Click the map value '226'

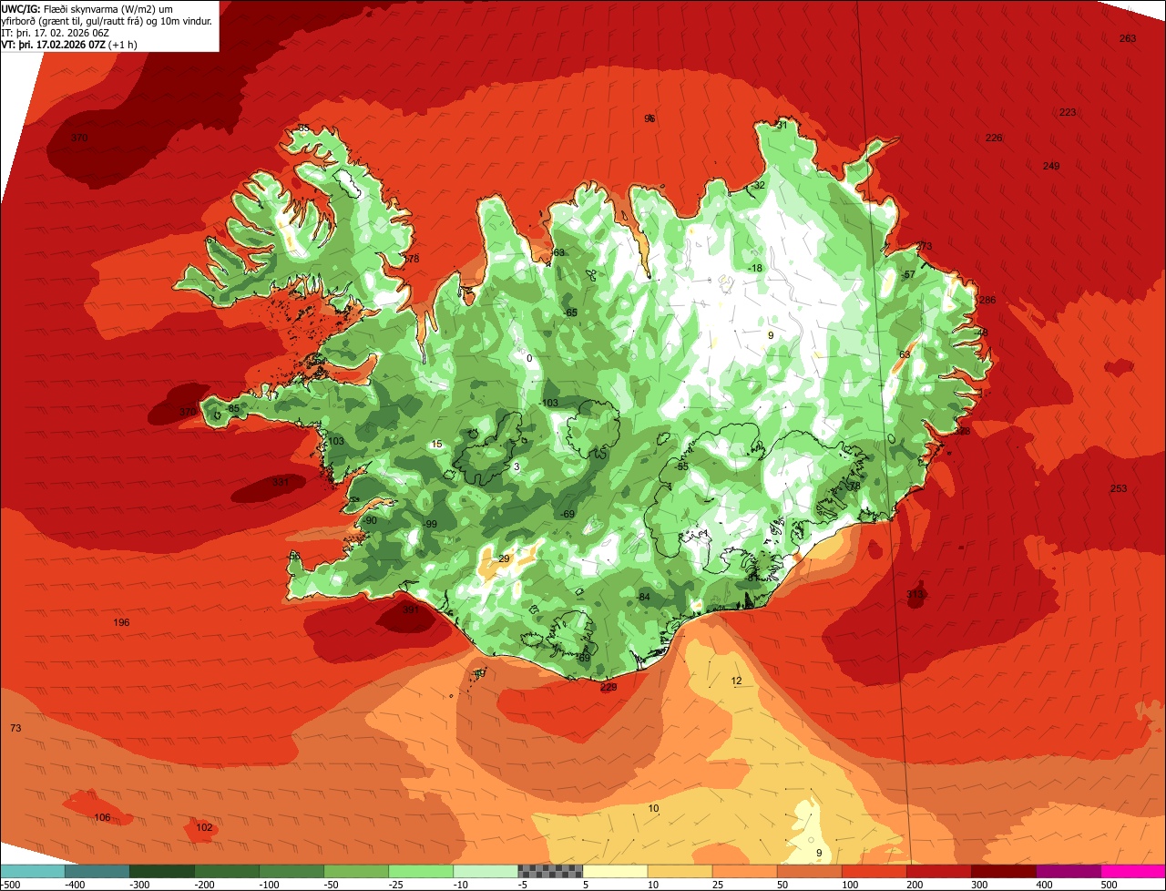coord(994,138)
